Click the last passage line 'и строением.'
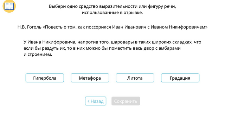The width and height of the screenshot is (225, 129). (x=38, y=54)
